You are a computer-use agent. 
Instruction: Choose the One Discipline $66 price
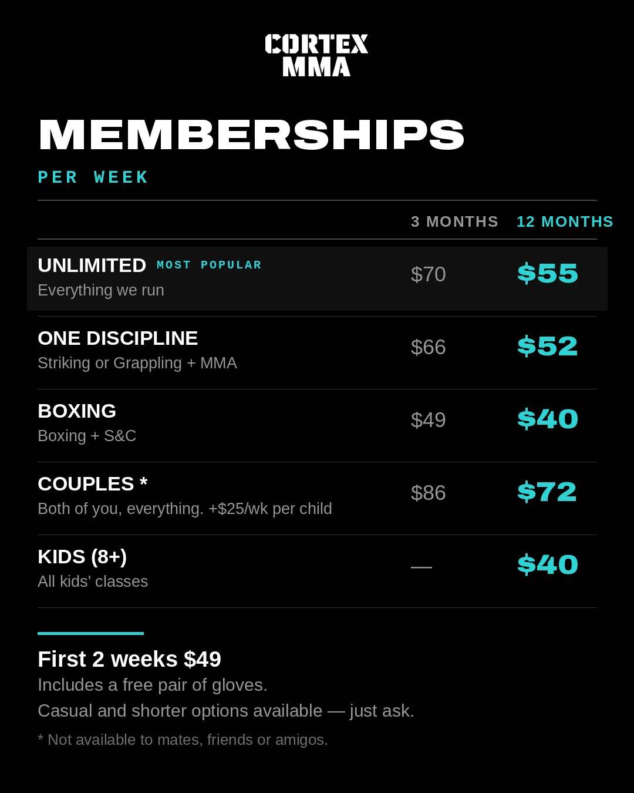tap(429, 347)
